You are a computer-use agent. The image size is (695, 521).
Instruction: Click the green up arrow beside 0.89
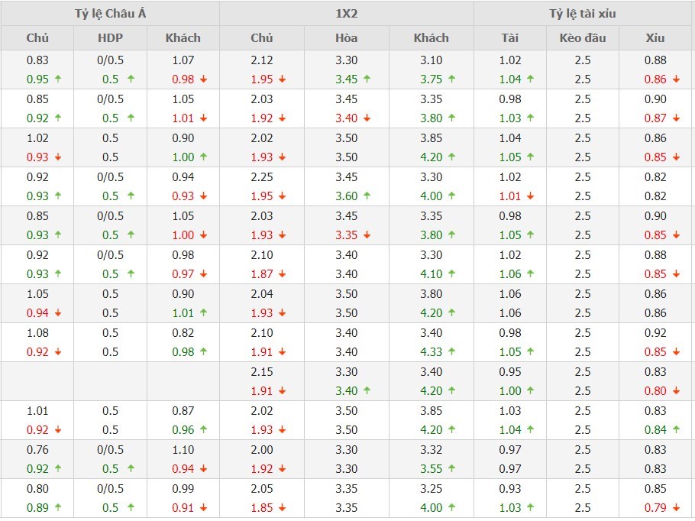click(58, 508)
